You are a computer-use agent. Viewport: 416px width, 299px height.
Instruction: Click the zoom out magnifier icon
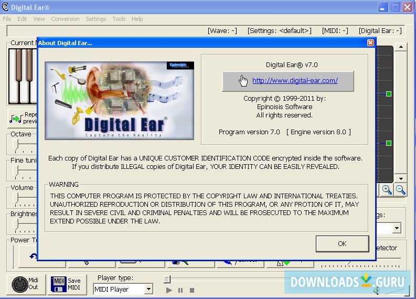[400, 190]
